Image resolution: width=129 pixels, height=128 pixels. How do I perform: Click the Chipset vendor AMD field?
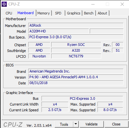pyautogui.click(x=39, y=45)
